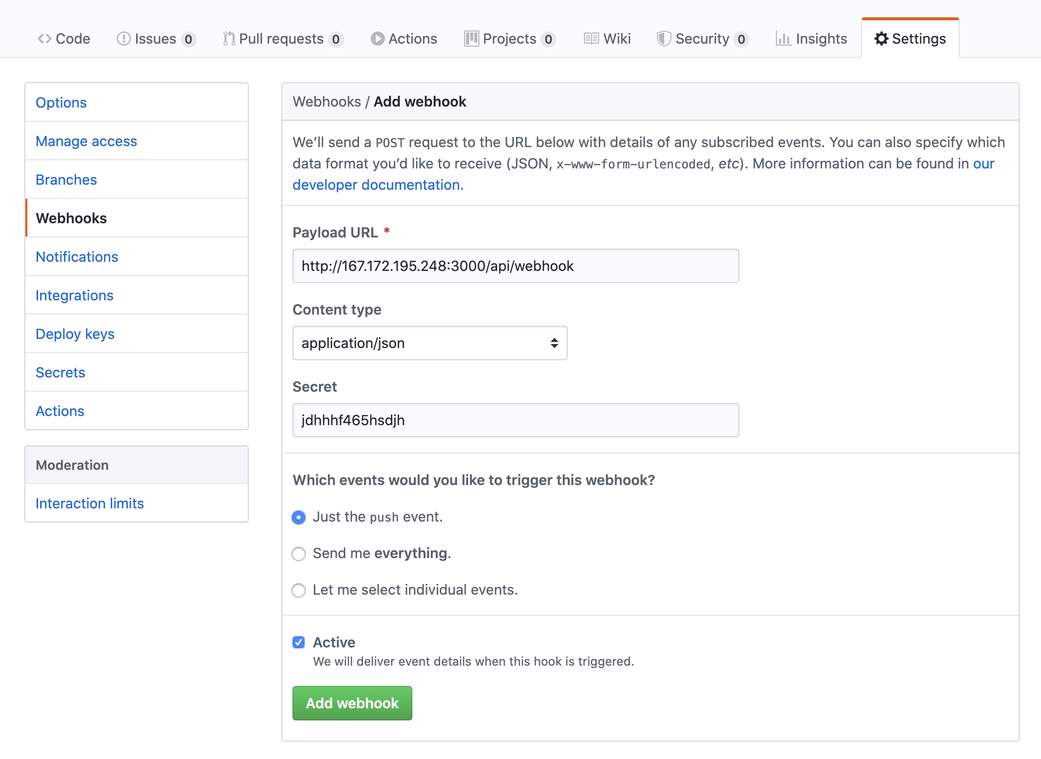Select 'Send me everything' radio button

tap(299, 554)
